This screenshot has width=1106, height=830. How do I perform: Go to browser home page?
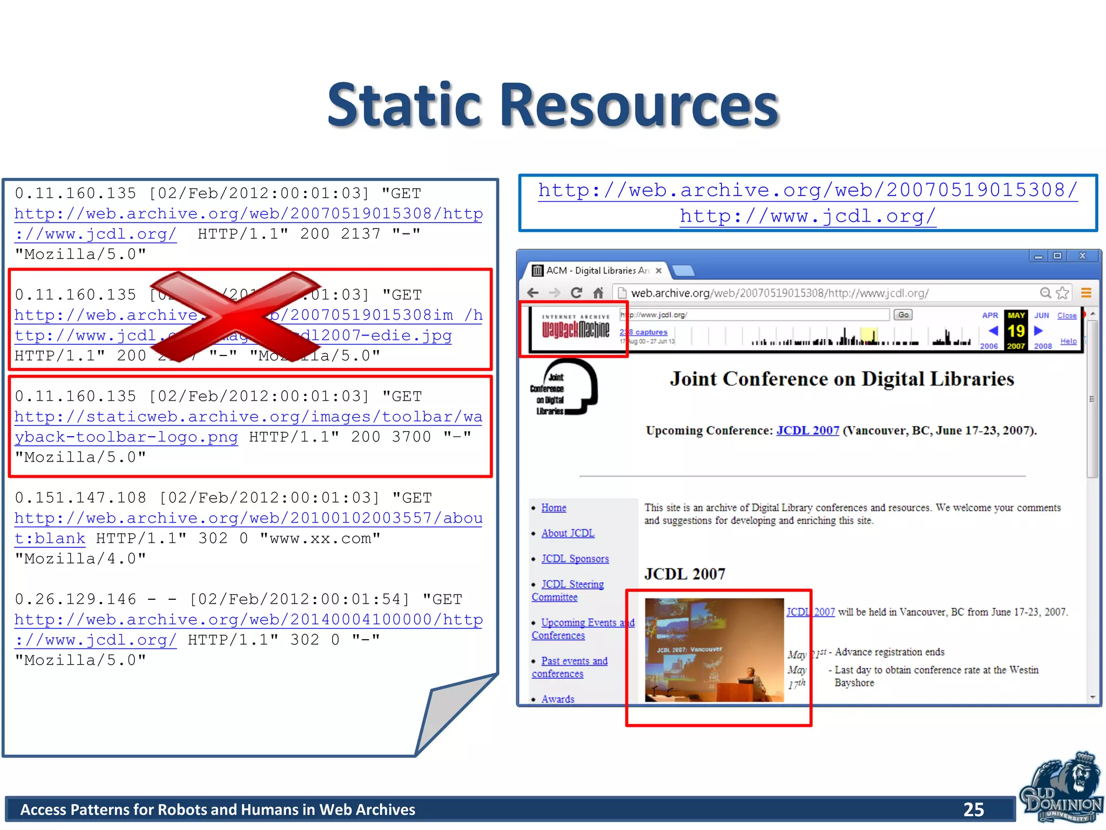598,293
